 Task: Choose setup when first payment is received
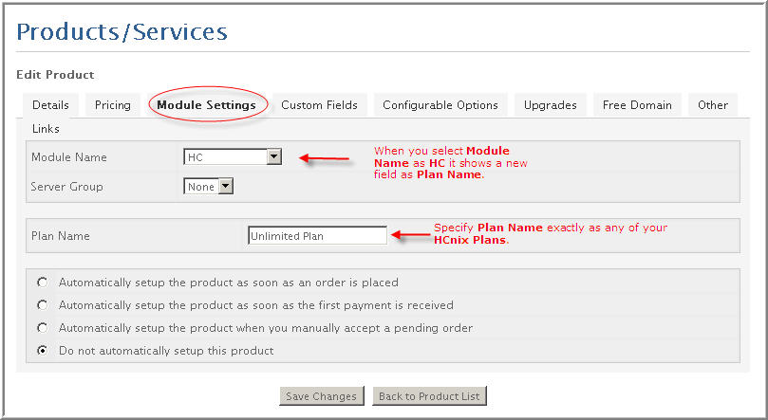tap(43, 305)
